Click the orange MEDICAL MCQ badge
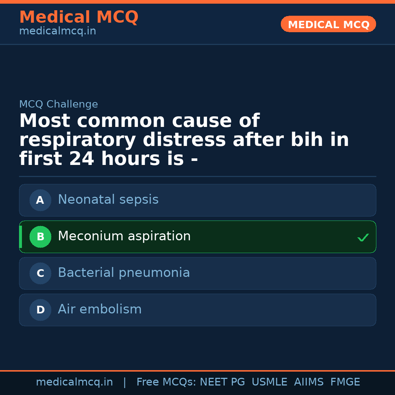 (x=328, y=24)
